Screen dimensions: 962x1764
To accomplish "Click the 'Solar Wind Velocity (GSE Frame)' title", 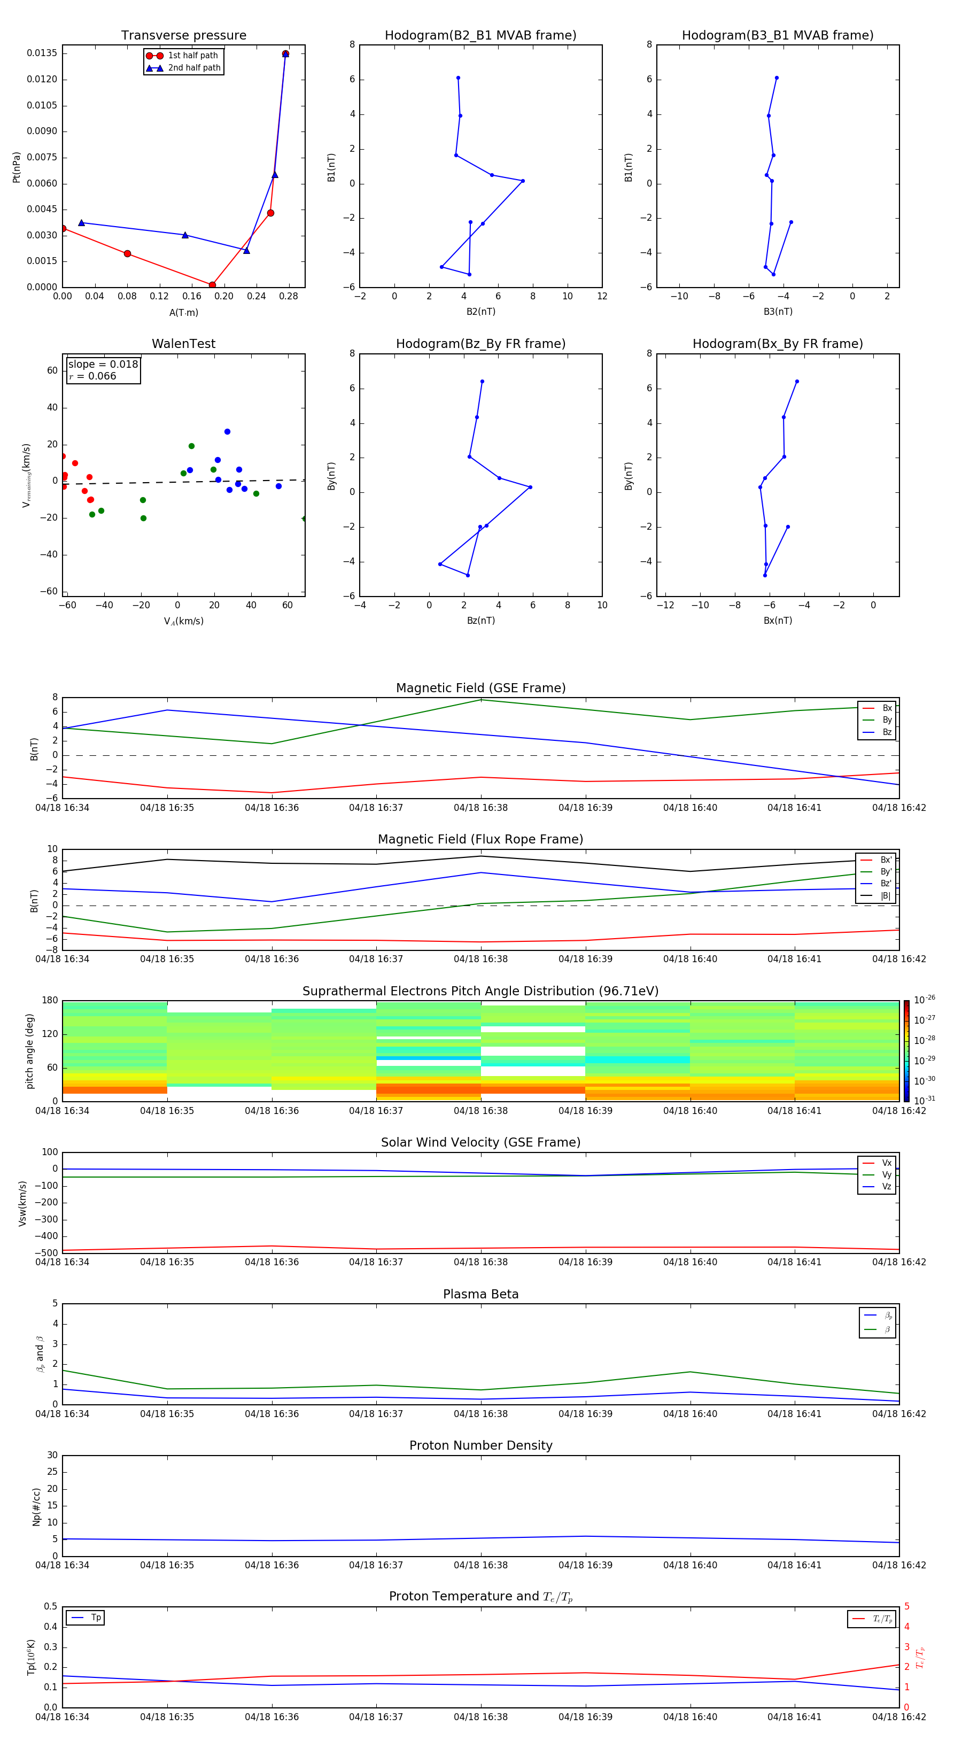I will pyautogui.click(x=480, y=1142).
